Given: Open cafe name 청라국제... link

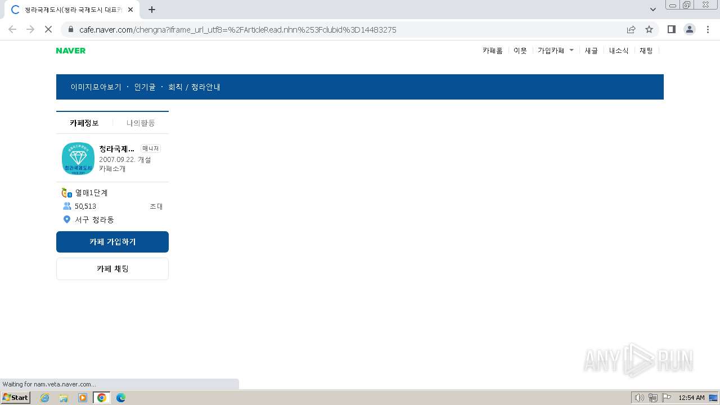Looking at the screenshot, I should coord(117,149).
